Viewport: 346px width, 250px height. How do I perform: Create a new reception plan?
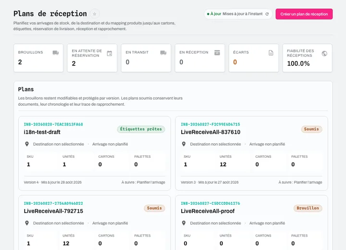(x=304, y=14)
